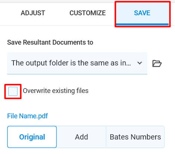Open the CUSTOMIZE tab
This screenshot has height=154, width=175.
point(87,13)
